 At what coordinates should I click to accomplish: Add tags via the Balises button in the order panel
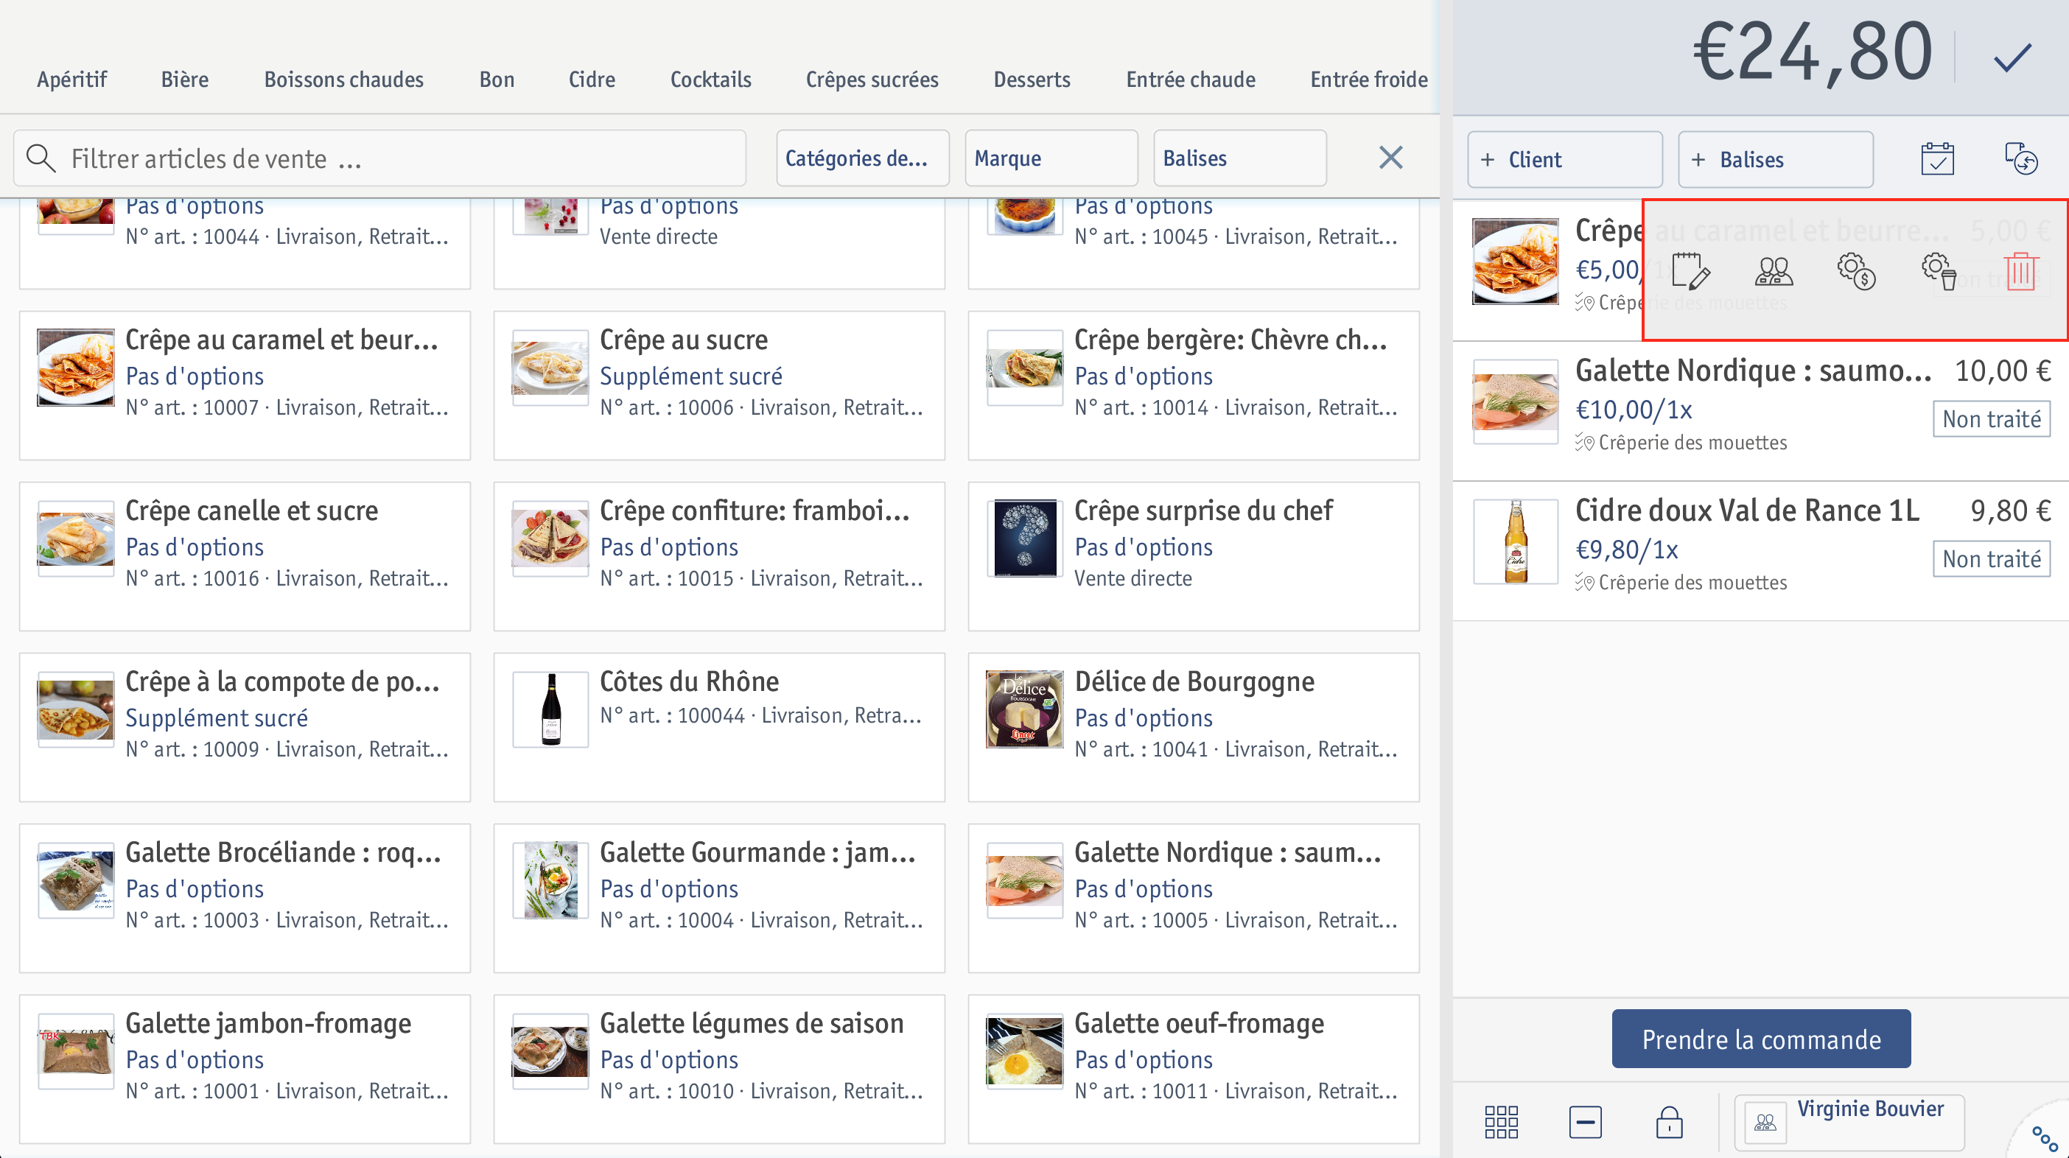tap(1776, 159)
